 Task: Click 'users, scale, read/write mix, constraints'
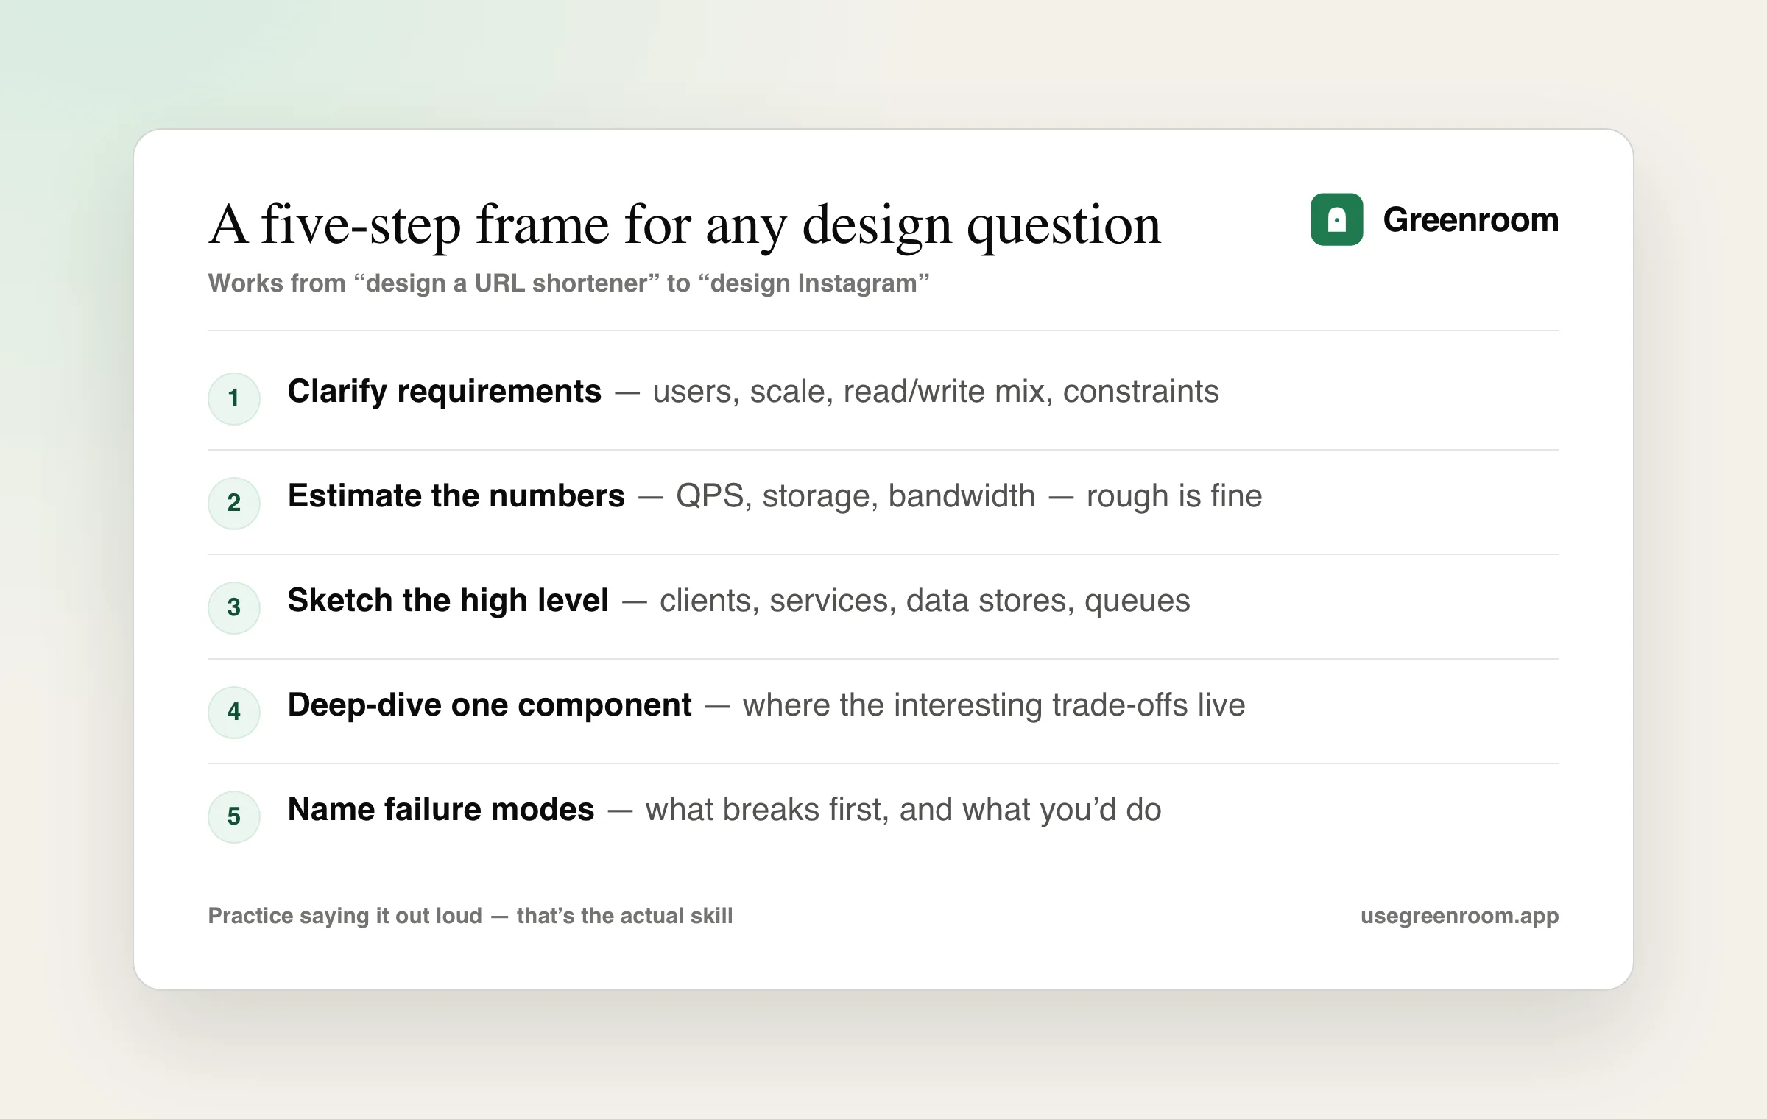click(936, 392)
